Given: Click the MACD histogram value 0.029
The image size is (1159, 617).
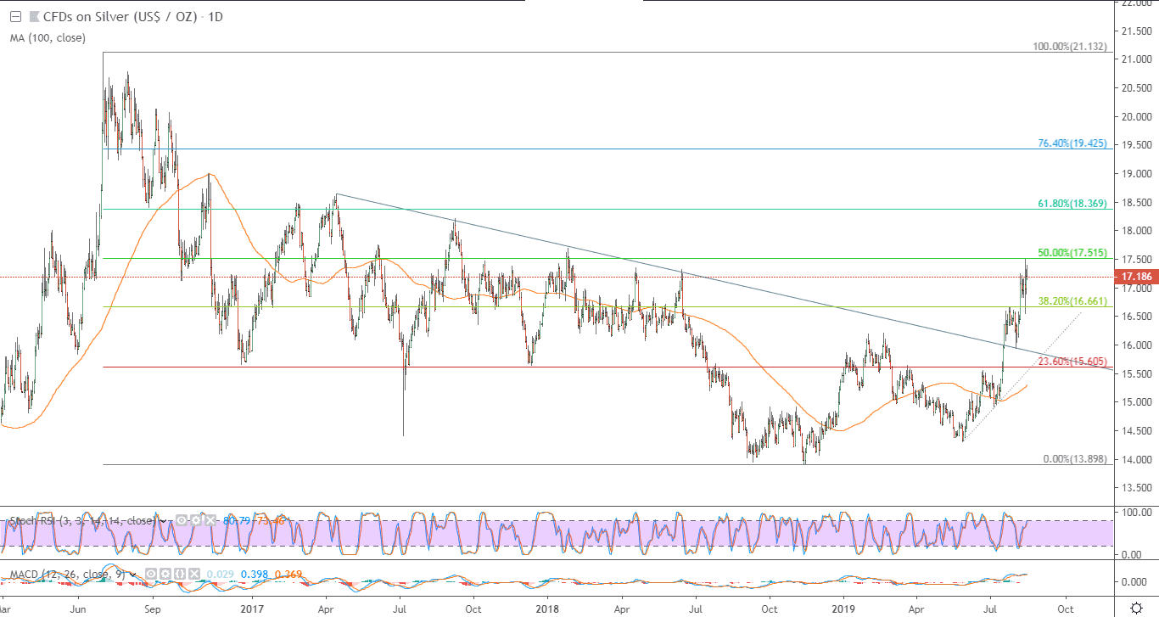Looking at the screenshot, I should [221, 573].
